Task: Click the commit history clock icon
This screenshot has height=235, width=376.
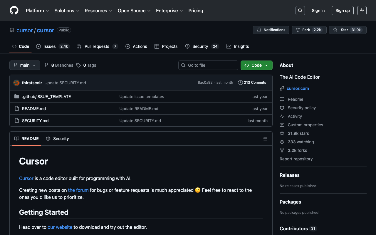Action: pos(240,83)
